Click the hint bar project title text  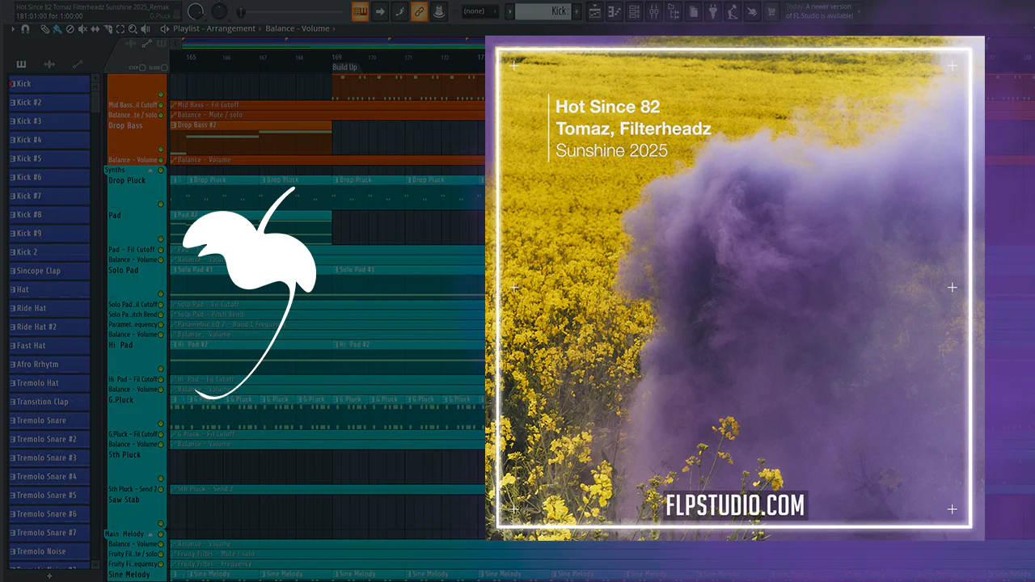[93, 6]
